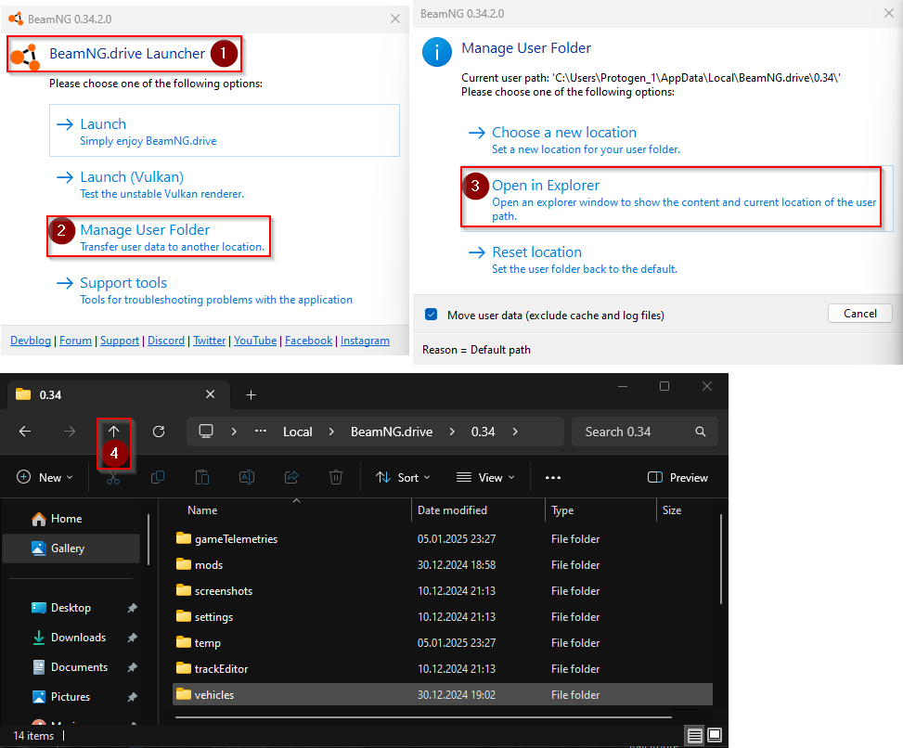
Task: Click the Paste clipboard icon
Action: coord(202,477)
